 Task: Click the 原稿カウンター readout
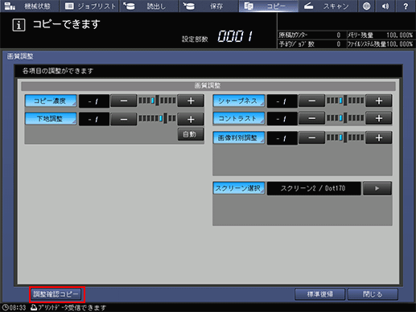310,35
